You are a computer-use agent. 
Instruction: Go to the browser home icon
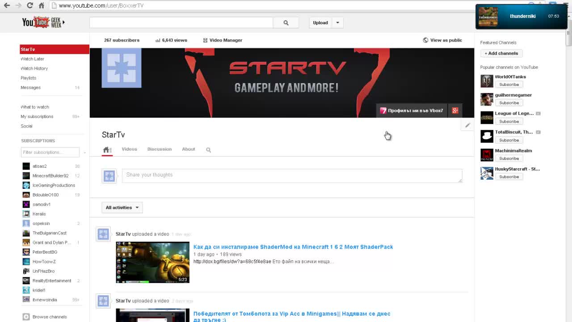(x=41, y=5)
